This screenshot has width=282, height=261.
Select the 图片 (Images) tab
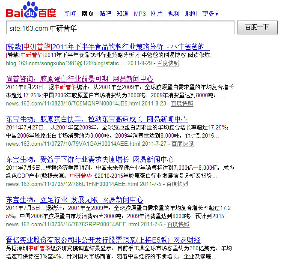[157, 14]
